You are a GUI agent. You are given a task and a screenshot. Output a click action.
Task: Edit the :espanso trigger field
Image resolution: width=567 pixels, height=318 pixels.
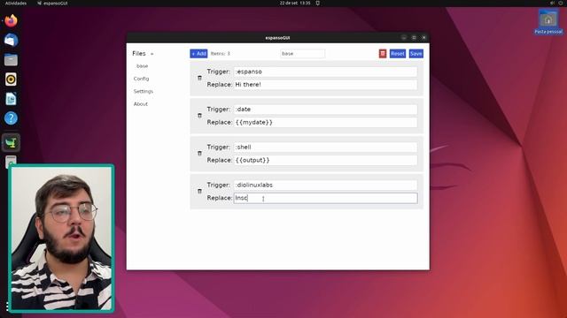(325, 72)
